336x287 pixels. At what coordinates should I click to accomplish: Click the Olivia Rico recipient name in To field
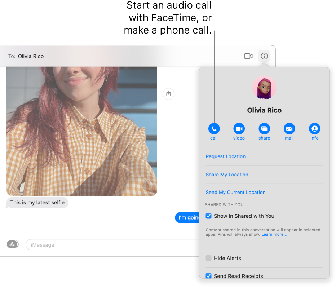point(31,56)
